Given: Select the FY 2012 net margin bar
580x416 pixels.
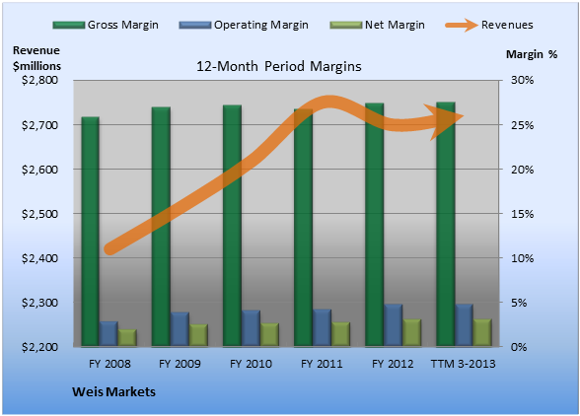Looking at the screenshot, I should tap(411, 332).
